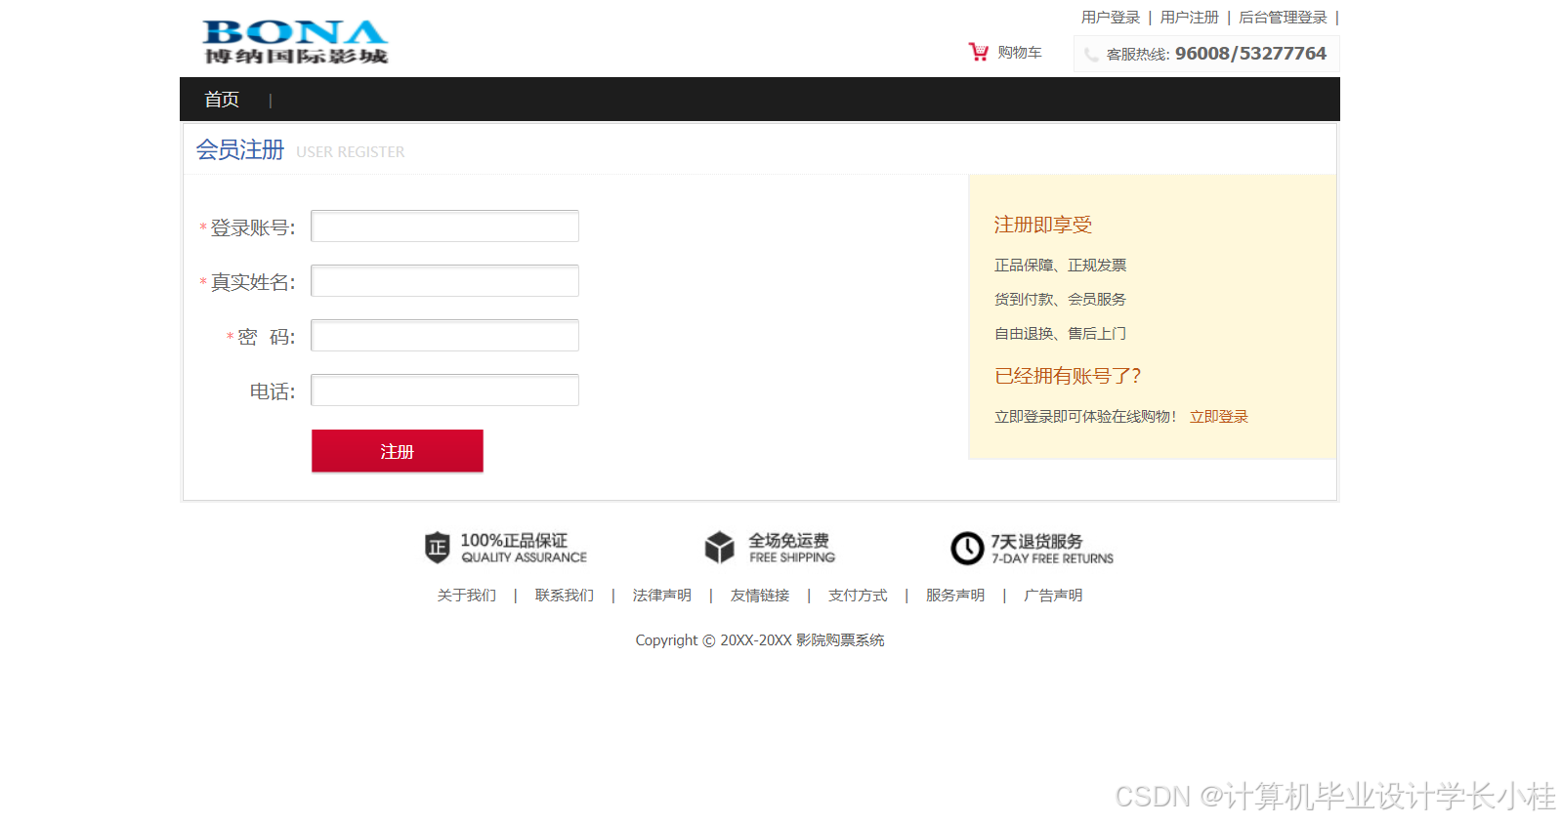Click the 100%正品保证 text

point(514,540)
